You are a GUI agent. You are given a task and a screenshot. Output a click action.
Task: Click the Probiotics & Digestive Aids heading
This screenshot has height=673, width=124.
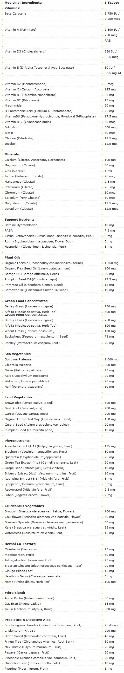[x=28, y=620]
